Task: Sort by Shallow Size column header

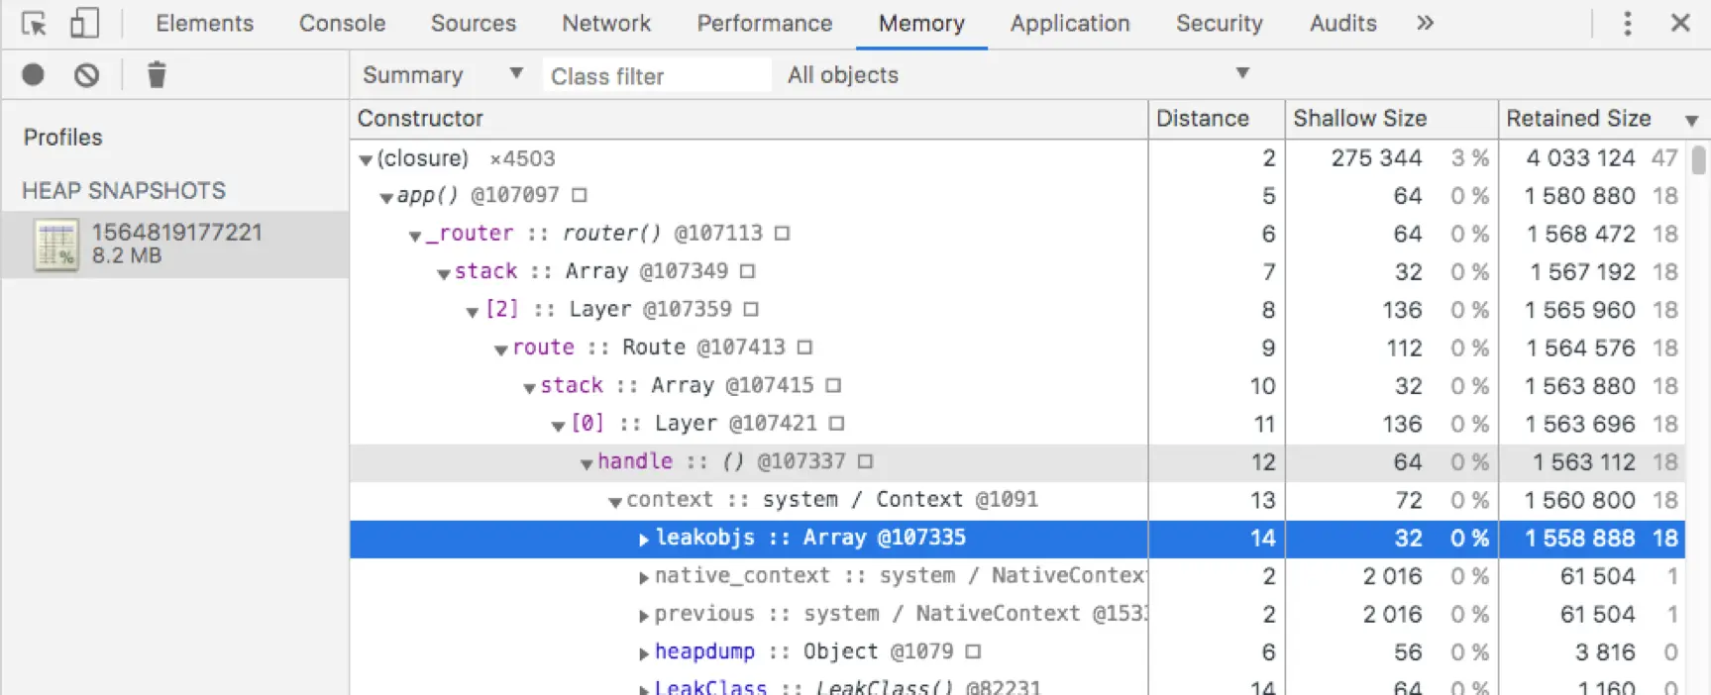Action: pos(1359,119)
